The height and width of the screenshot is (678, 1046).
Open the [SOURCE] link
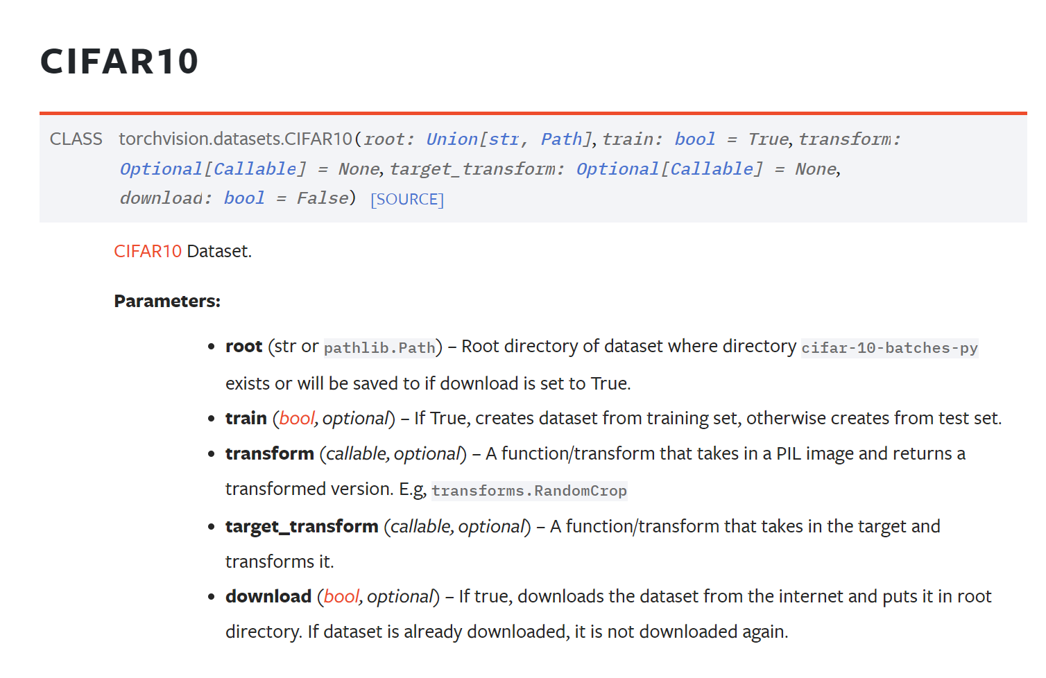coord(407,200)
